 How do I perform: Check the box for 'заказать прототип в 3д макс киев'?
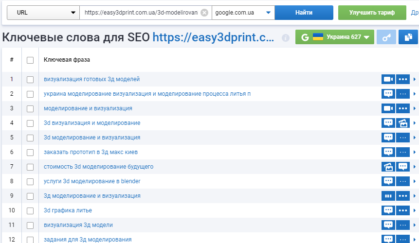coord(30,152)
